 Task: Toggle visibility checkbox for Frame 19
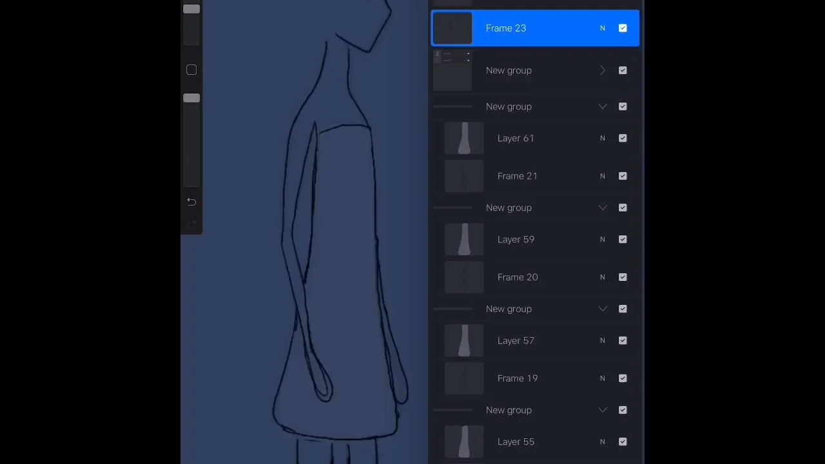tap(623, 378)
